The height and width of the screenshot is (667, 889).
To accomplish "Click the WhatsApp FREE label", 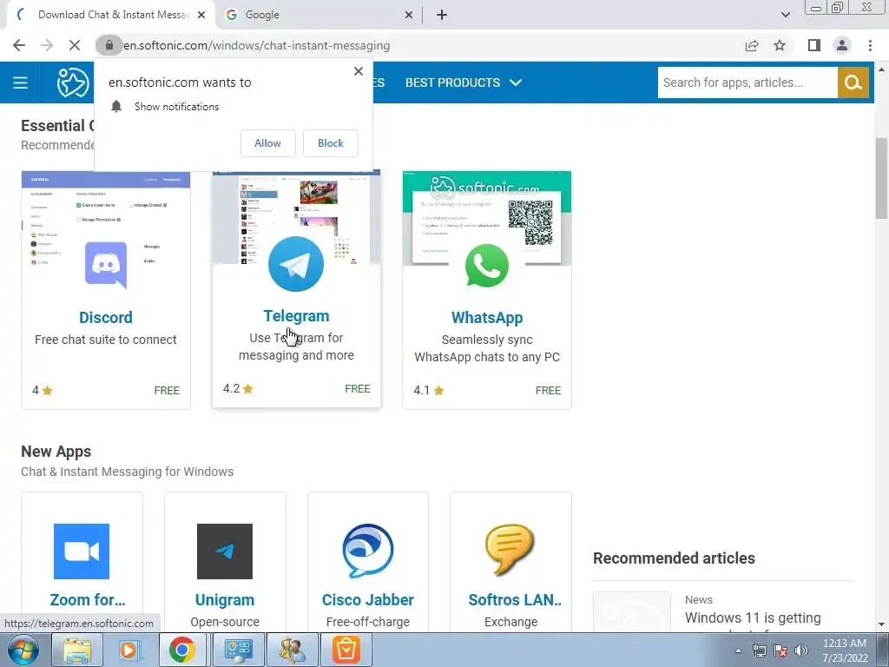I will 548,390.
